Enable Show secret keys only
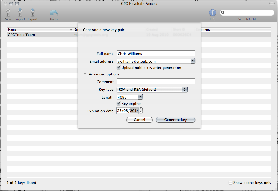 (x=230, y=183)
